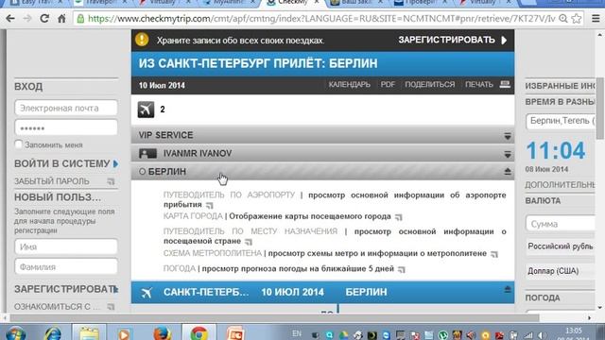The image size is (605, 340).
Task: Open the Российский рубль currency dropdown
Action: [x=561, y=246]
